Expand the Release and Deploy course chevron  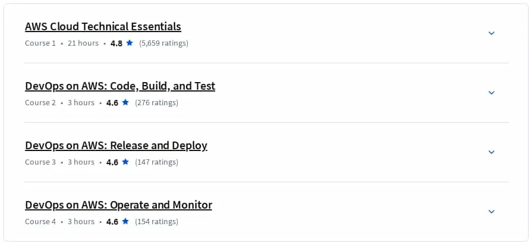[492, 152]
